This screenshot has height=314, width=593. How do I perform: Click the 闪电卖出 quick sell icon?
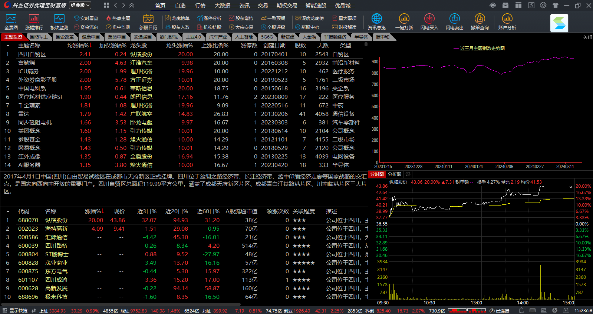(x=454, y=22)
